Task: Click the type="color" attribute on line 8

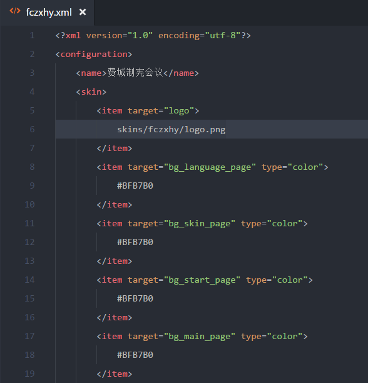Action: pos(292,167)
